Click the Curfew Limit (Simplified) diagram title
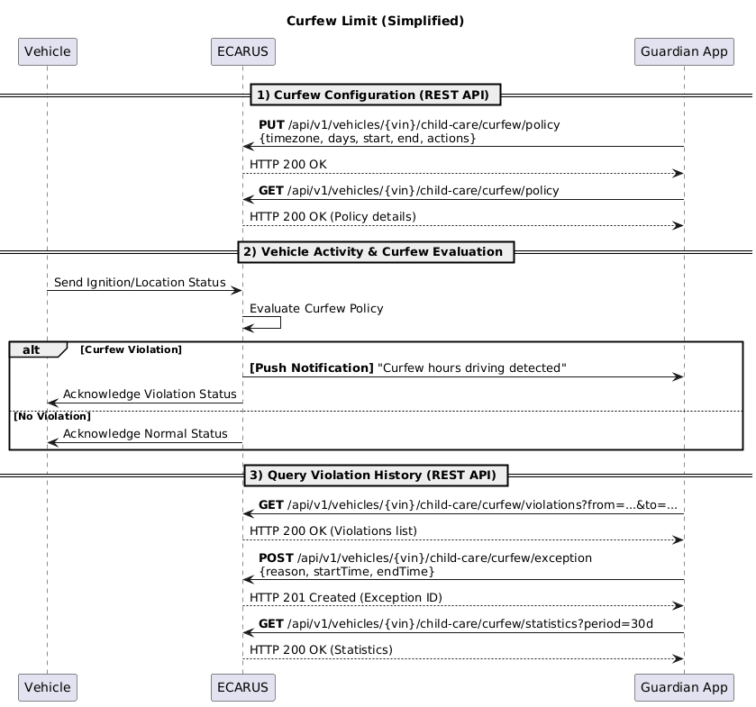The image size is (756, 707). click(375, 22)
